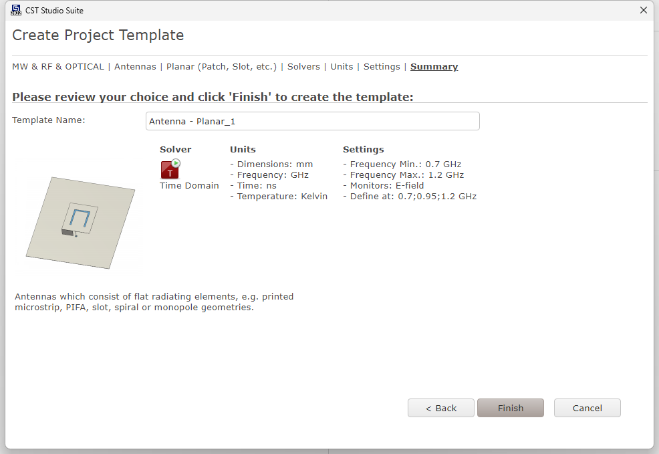Select the planar antenna preview thumbnail
Viewport: 659px width, 454px height.
coord(81,223)
